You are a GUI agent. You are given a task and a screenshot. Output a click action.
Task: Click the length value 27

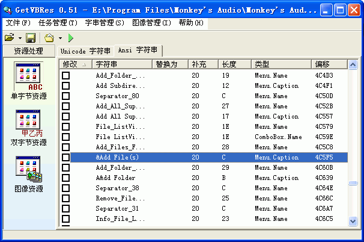[x=225, y=106]
